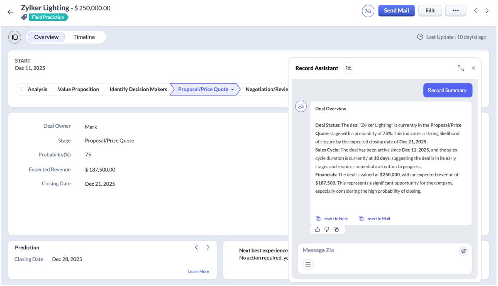This screenshot has height=286, width=498.
Task: Send your message using the paper plane icon
Action: pos(464,250)
